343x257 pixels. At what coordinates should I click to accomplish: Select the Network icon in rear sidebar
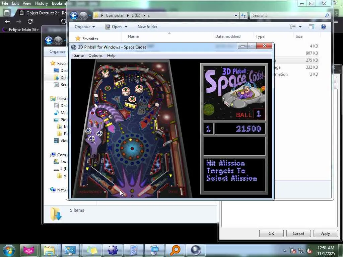(53, 190)
